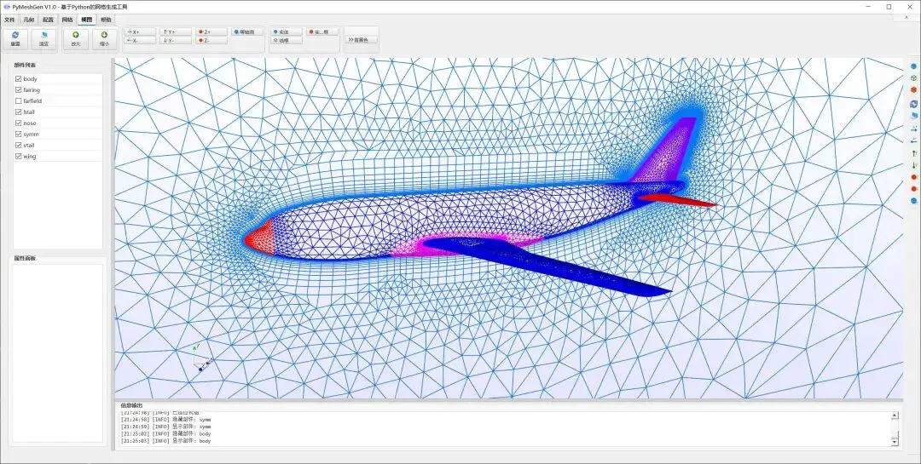
Task: Click the fit view icon in right sidebar
Action: [x=913, y=116]
